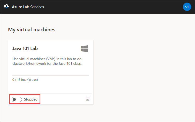Viewport: 195px width, 122px height.
Task: Click the hours-used progress bar
Action: click(x=50, y=75)
